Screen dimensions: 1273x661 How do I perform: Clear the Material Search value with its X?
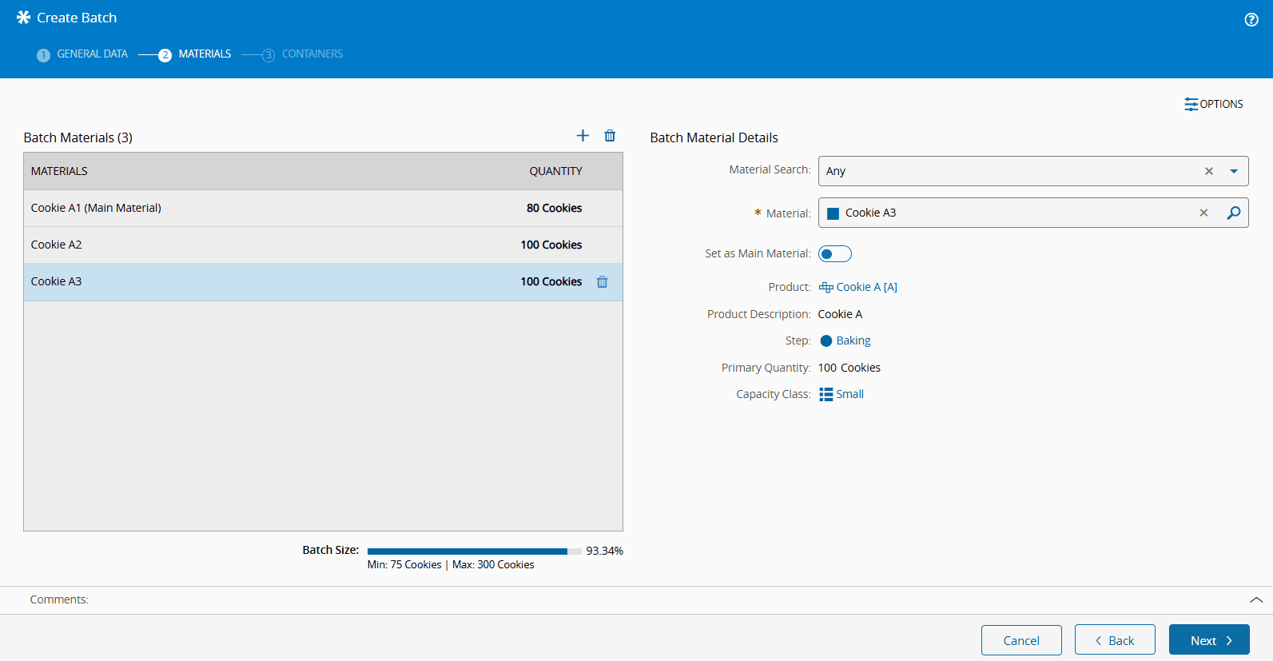pyautogui.click(x=1209, y=171)
